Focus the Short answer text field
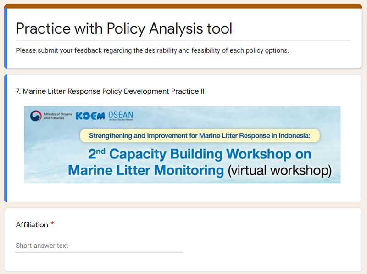 [x=99, y=246]
